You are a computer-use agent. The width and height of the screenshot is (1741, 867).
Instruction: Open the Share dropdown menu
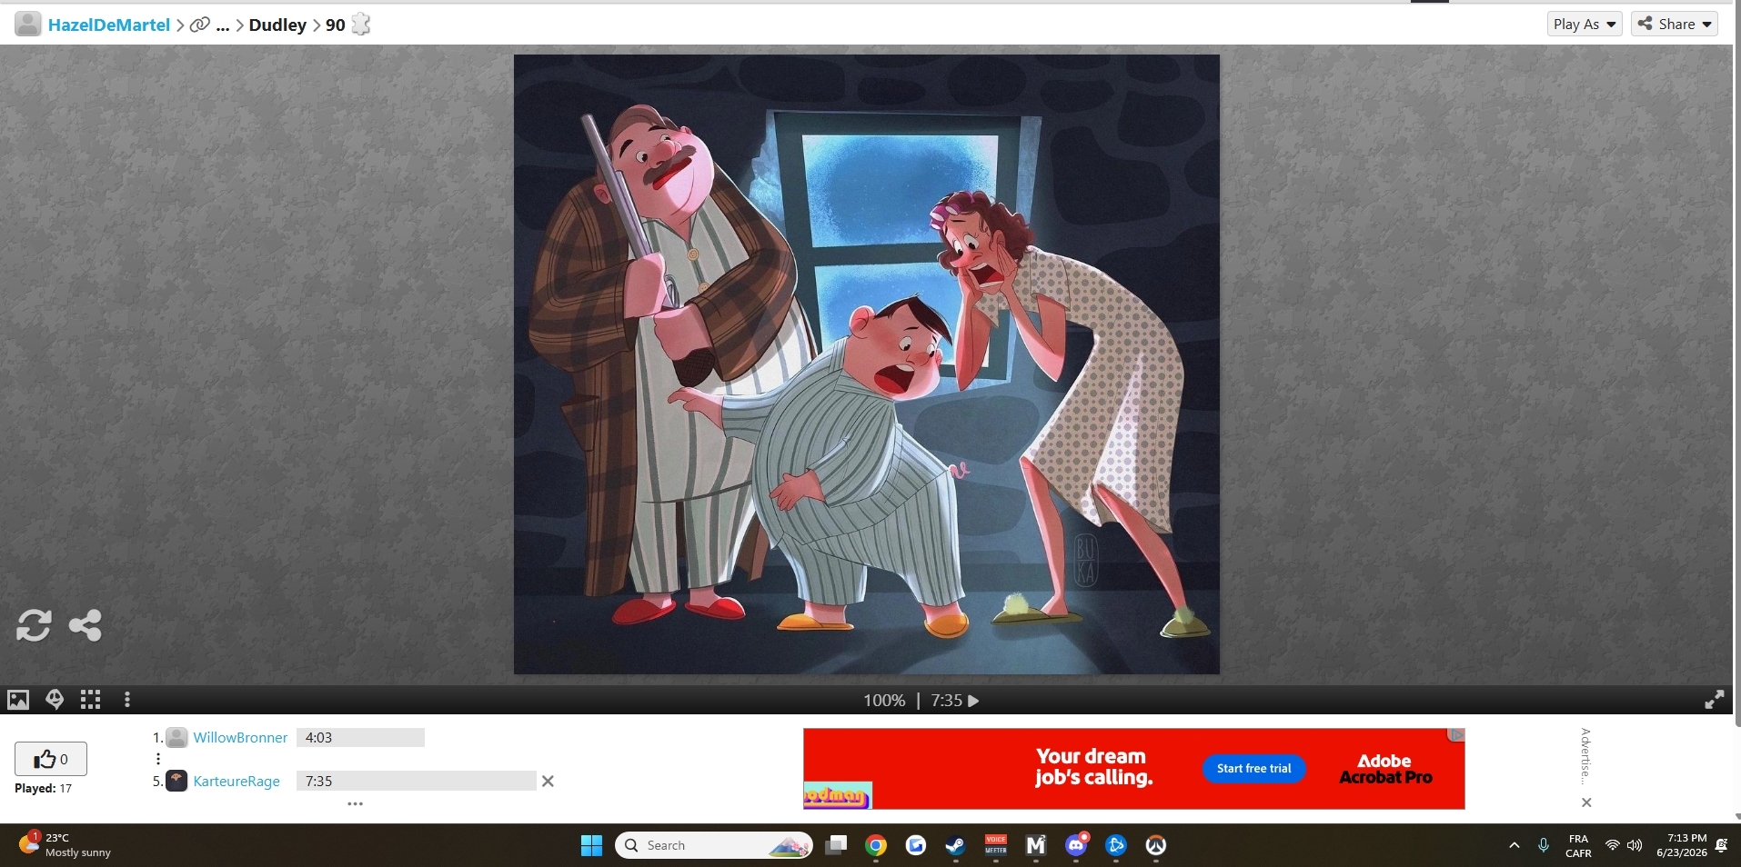pyautogui.click(x=1675, y=24)
